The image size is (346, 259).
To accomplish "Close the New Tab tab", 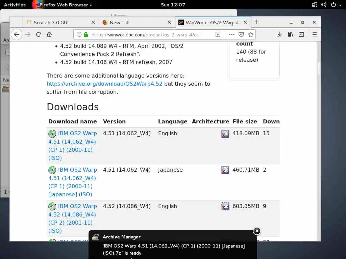I will (x=169, y=23).
